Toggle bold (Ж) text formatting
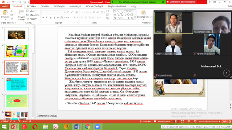This screenshot has width=232, height=130. [x=43, y=18]
